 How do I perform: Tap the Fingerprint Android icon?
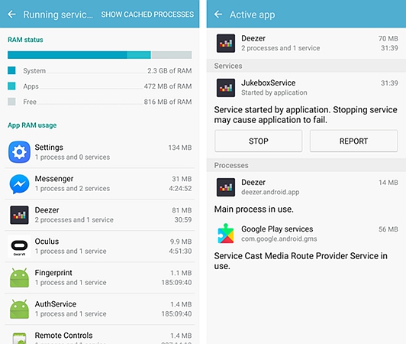[19, 277]
